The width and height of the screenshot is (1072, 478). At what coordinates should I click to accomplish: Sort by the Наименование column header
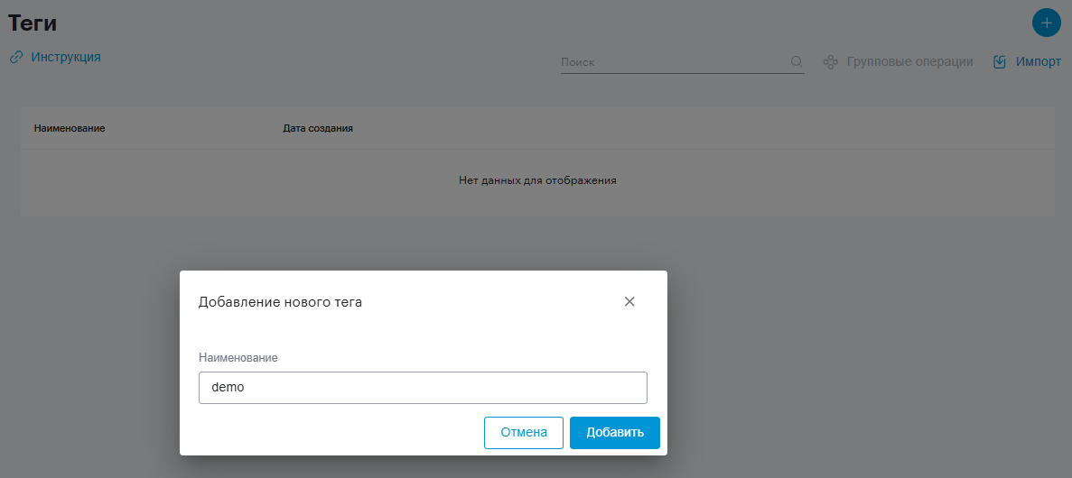(x=69, y=128)
